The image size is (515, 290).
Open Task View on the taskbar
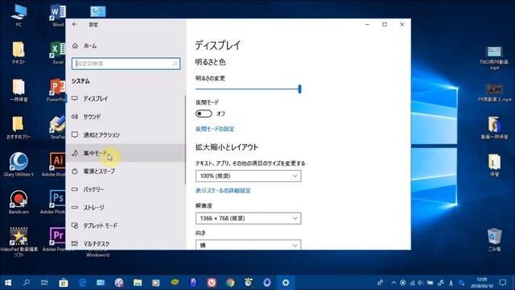click(x=44, y=283)
